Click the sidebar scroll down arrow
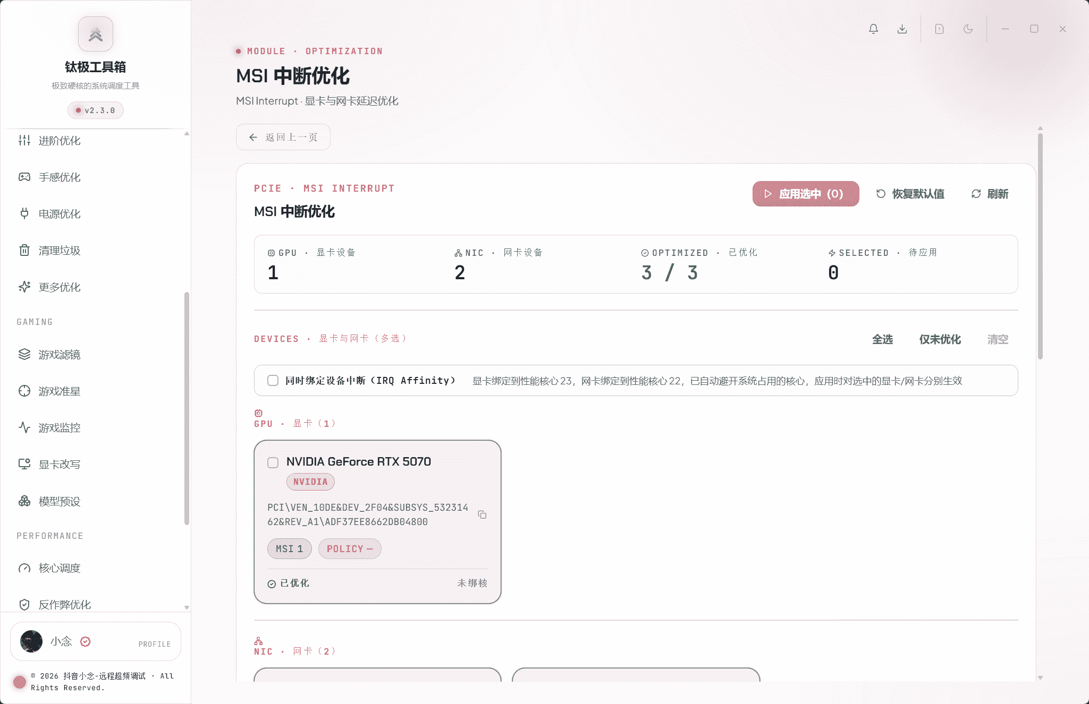This screenshot has width=1089, height=704. tap(187, 607)
